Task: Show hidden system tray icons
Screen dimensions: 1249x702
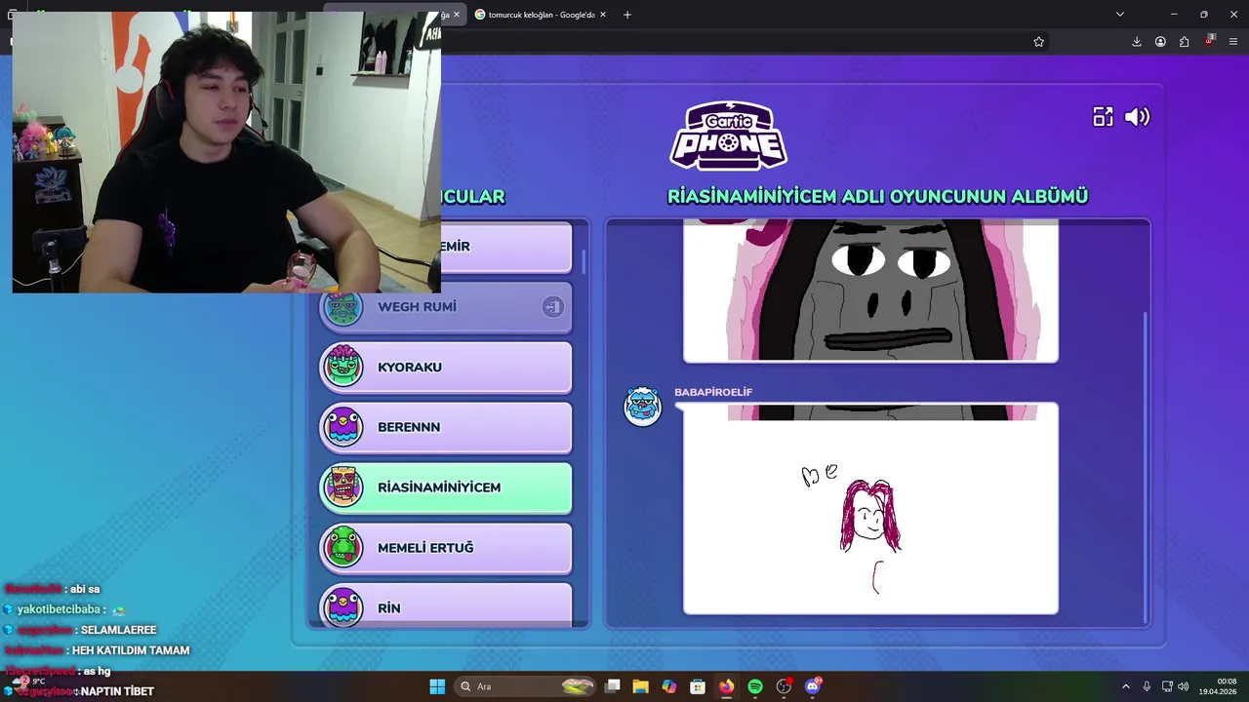Action: point(1125,686)
